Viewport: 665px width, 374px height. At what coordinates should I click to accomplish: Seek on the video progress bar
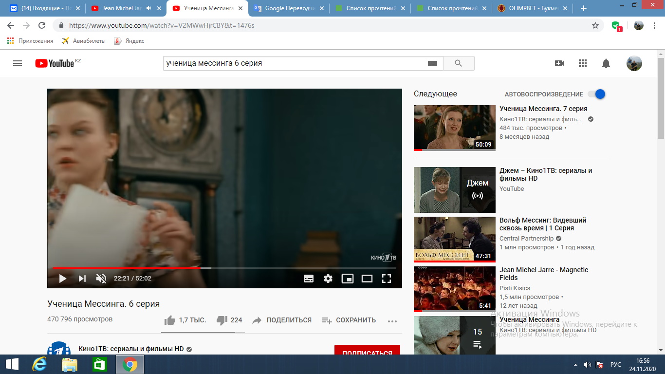[224, 268]
